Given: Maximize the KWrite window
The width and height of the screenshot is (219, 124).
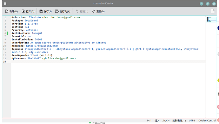Looking at the screenshot, I should click(208, 4).
